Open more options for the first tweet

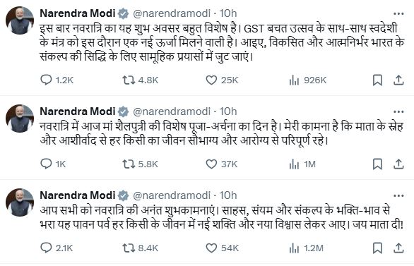point(398,13)
